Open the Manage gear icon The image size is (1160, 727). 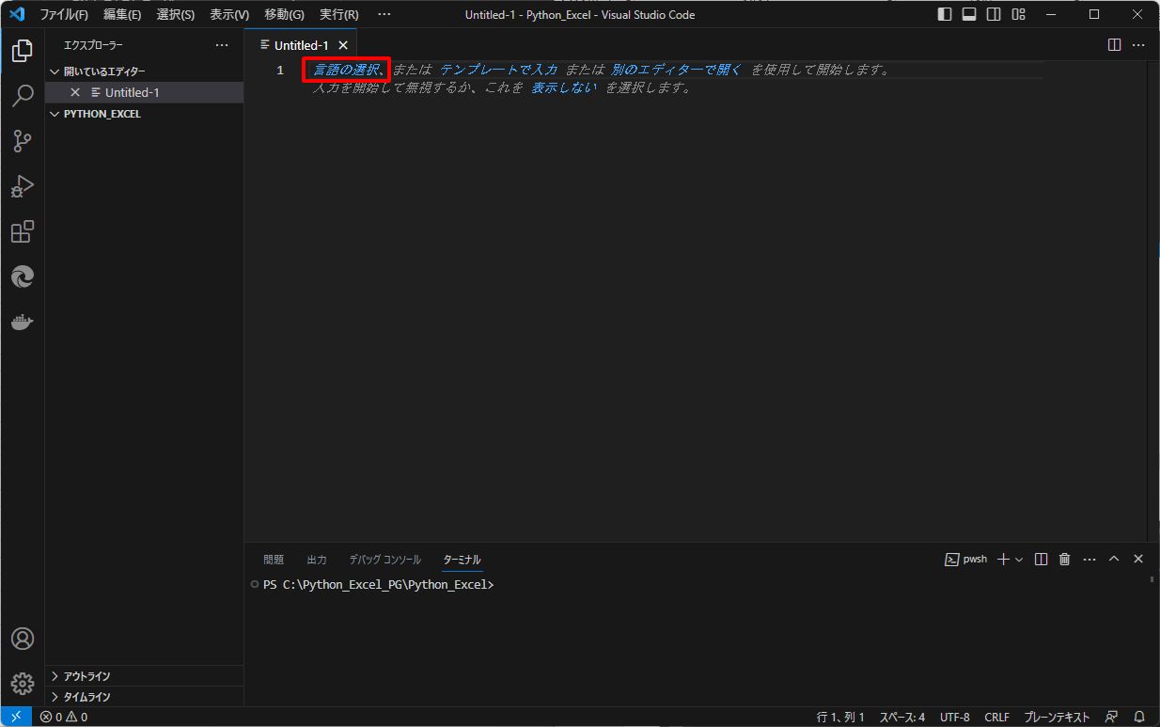(x=23, y=684)
